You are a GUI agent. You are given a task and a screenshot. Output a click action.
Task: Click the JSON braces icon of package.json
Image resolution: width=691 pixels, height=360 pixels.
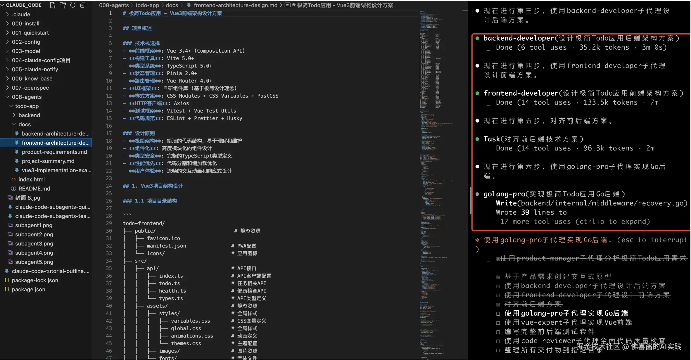point(7,289)
